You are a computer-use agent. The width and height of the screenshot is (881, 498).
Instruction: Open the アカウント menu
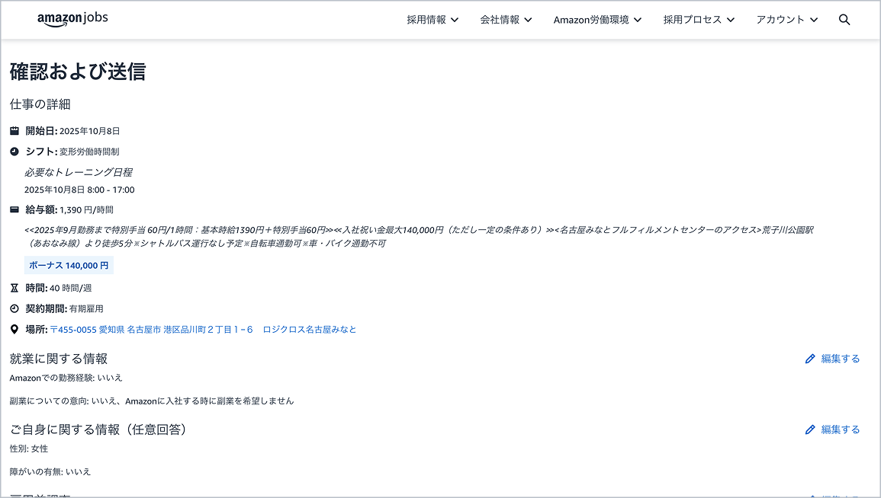pos(786,20)
